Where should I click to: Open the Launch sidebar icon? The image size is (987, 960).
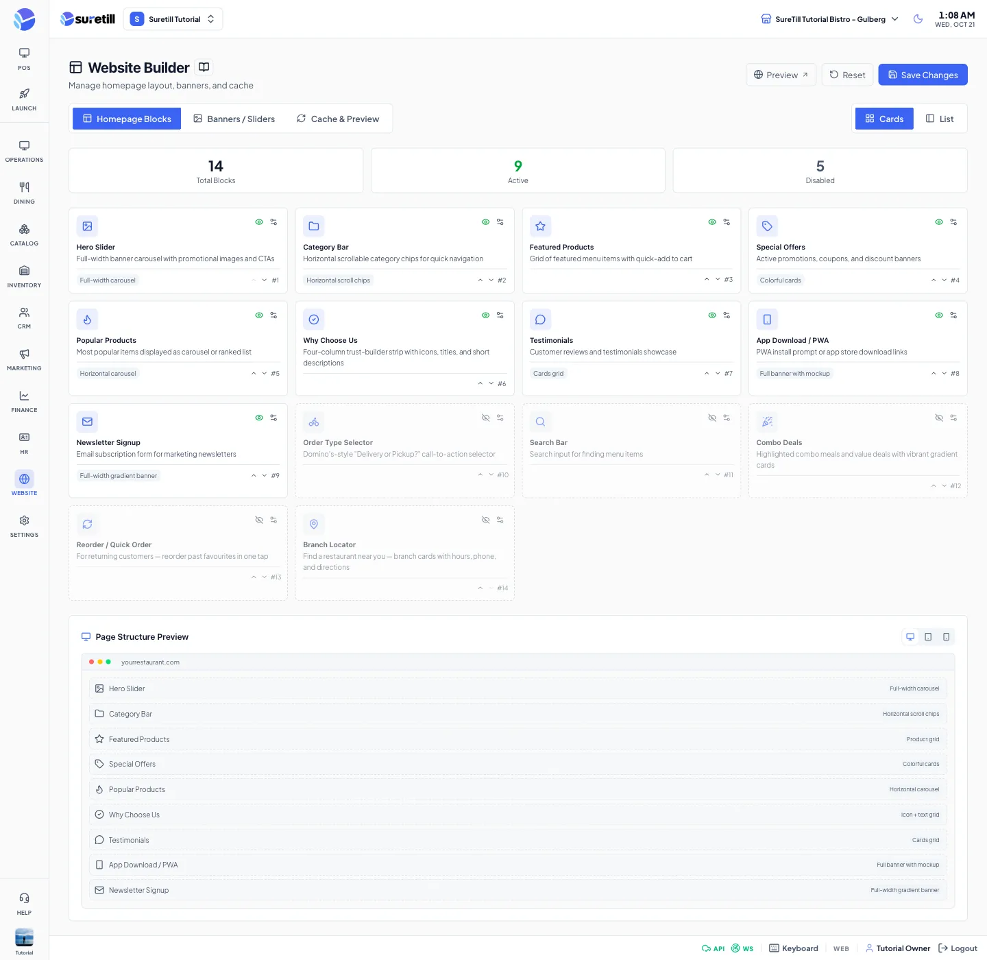(24, 99)
